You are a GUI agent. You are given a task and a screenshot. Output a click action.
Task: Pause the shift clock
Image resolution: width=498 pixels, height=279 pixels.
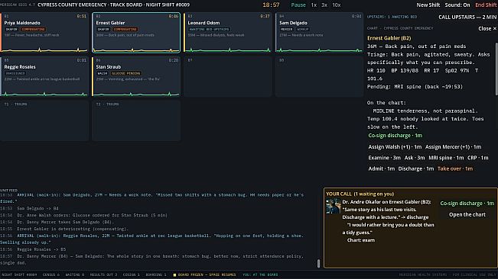click(x=298, y=5)
